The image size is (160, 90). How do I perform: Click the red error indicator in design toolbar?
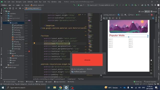[152, 15]
